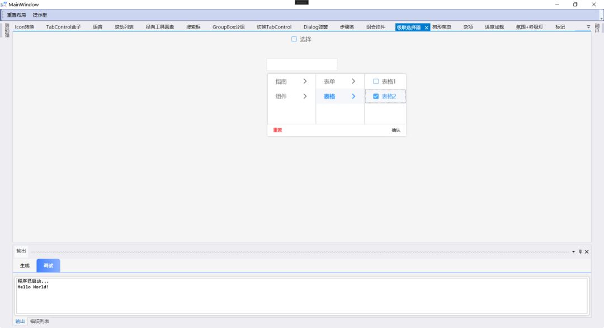This screenshot has width=604, height=328.
Task: Switch to the Icon转换 tab
Action: click(x=24, y=27)
